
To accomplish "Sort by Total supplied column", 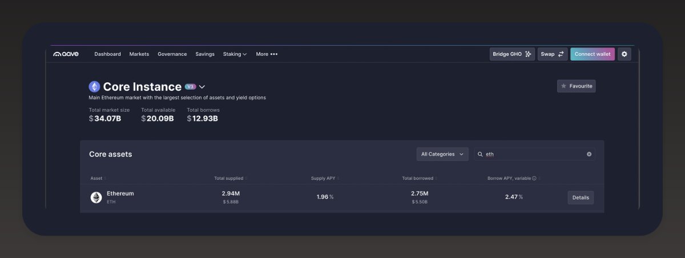I will [232, 178].
